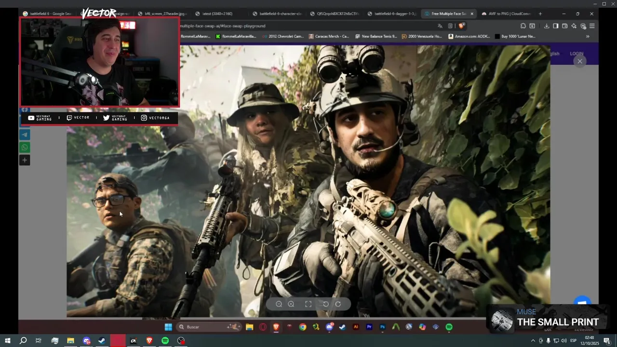Open Spotify on bottom taskbar
The image size is (617, 347).
165,341
